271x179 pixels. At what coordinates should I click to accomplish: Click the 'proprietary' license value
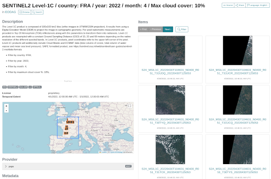(54, 93)
